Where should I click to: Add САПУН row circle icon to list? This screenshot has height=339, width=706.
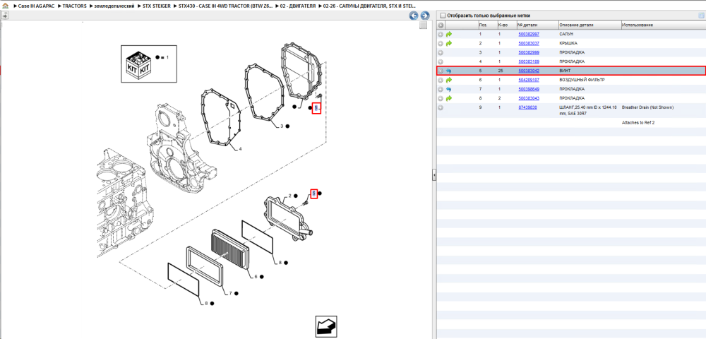441,34
